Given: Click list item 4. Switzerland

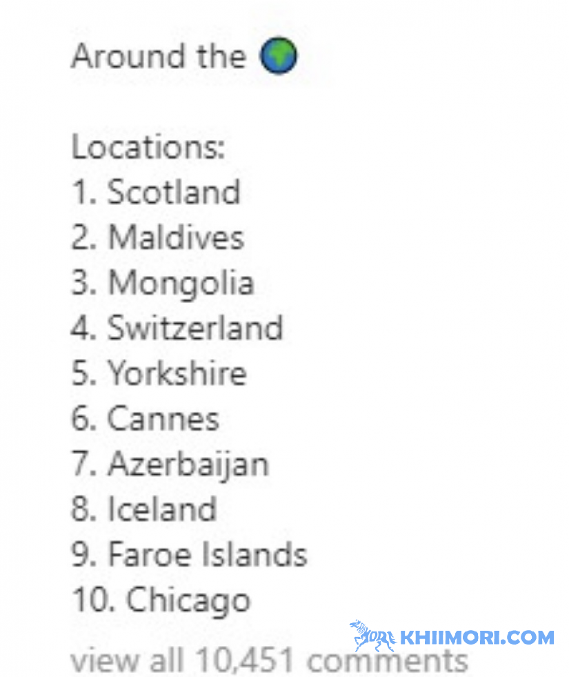Looking at the screenshot, I should point(177,328).
